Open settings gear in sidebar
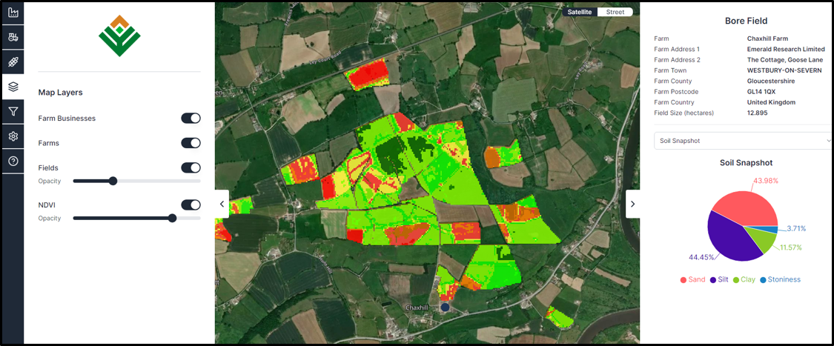 click(13, 136)
